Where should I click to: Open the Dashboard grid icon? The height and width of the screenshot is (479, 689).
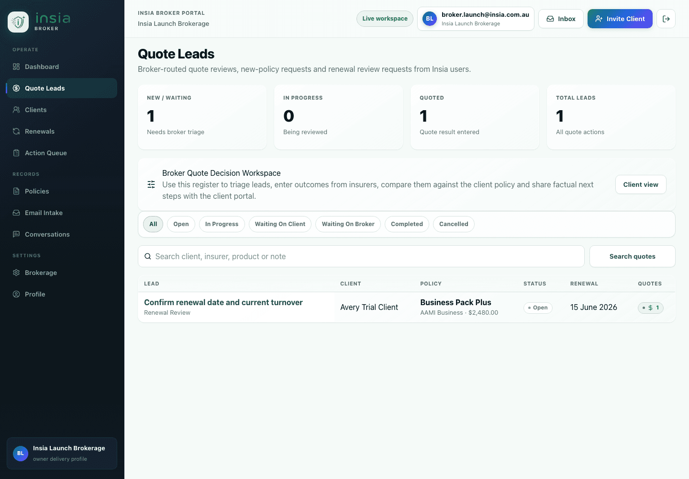(16, 67)
